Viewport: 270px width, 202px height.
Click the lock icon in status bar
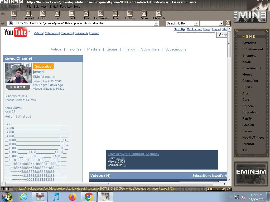coord(229,189)
